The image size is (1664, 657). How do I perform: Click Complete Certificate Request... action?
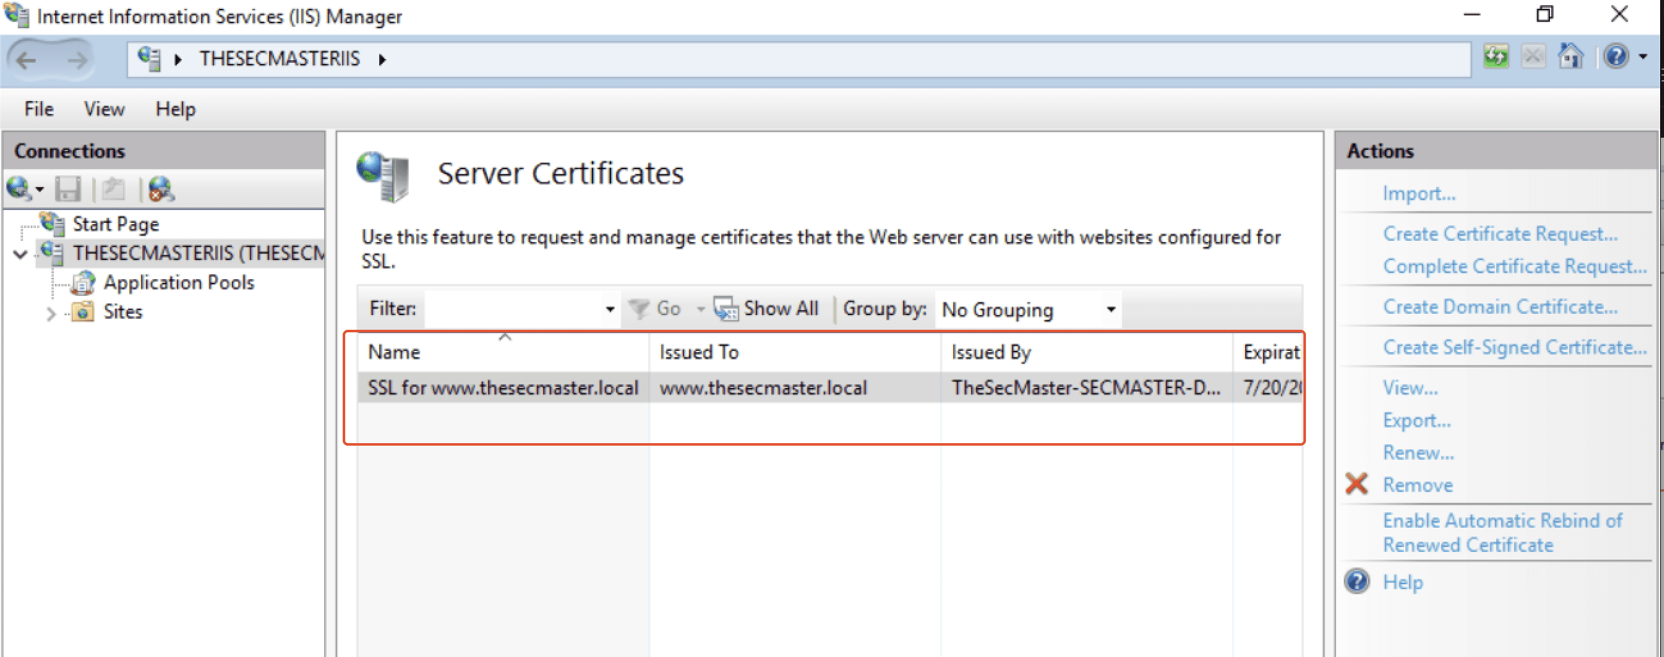[1515, 266]
